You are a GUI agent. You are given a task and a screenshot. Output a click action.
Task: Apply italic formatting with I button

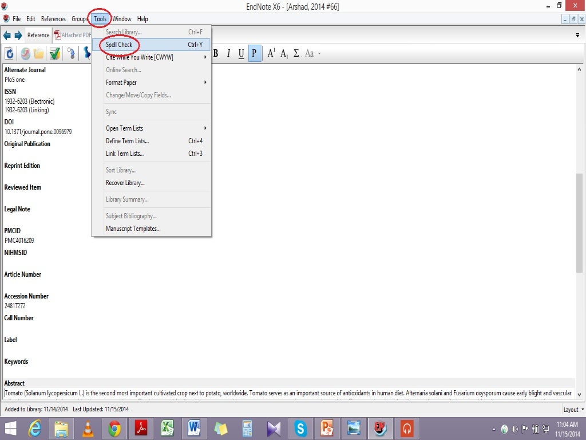point(228,53)
